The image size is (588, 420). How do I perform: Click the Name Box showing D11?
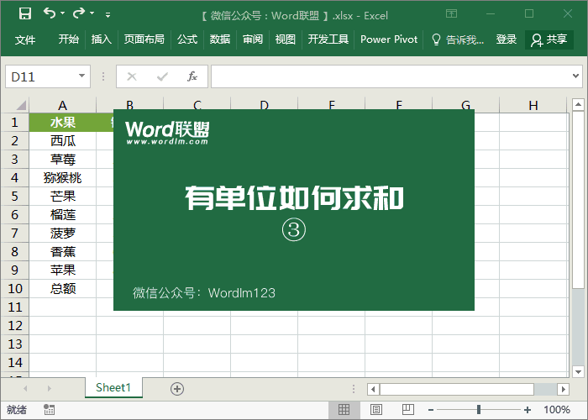click(41, 77)
